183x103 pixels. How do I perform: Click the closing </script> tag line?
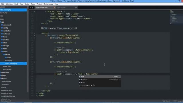pyautogui.click(x=46, y=91)
